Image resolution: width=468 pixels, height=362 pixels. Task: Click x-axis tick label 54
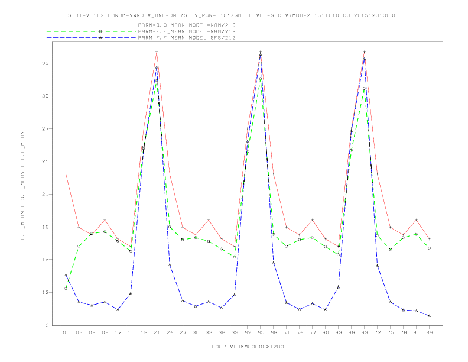coord(300,332)
